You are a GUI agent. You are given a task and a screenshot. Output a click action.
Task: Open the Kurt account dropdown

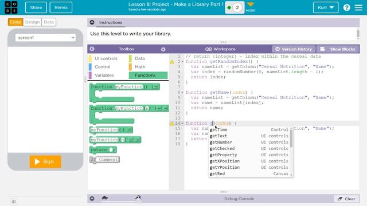click(325, 7)
